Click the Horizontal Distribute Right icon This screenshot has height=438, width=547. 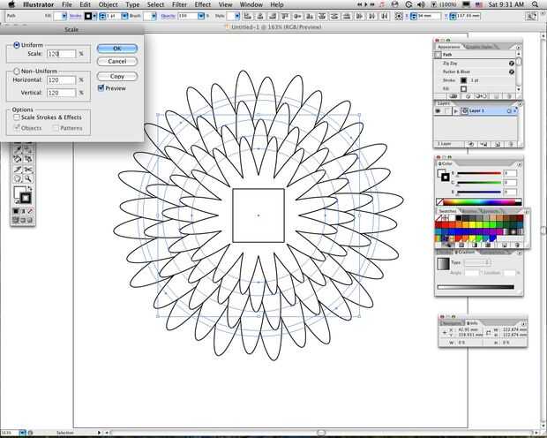coord(384,16)
